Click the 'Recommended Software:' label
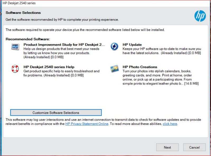 coord(28,39)
